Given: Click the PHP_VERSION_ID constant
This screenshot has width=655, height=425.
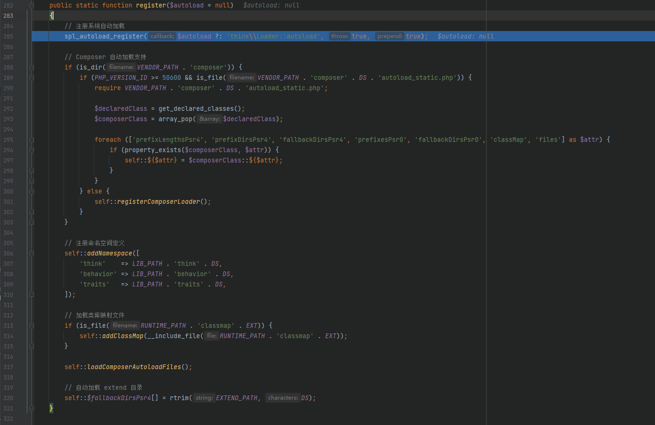Looking at the screenshot, I should 121,77.
